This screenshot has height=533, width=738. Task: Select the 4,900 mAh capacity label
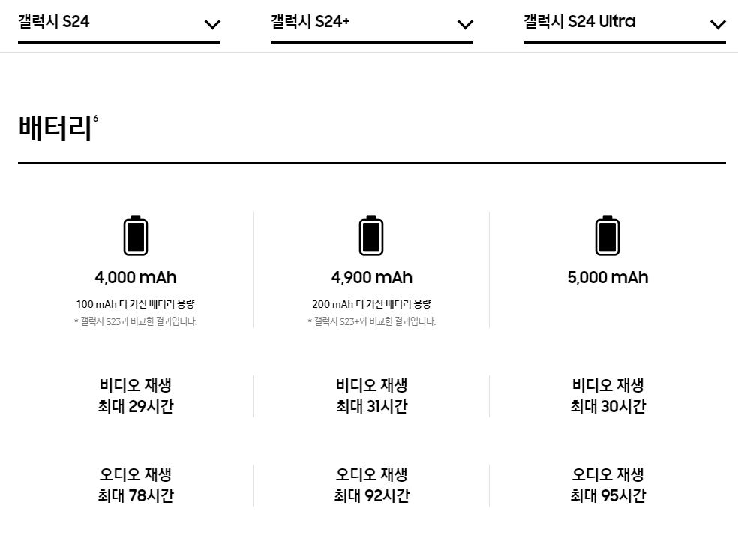click(371, 277)
